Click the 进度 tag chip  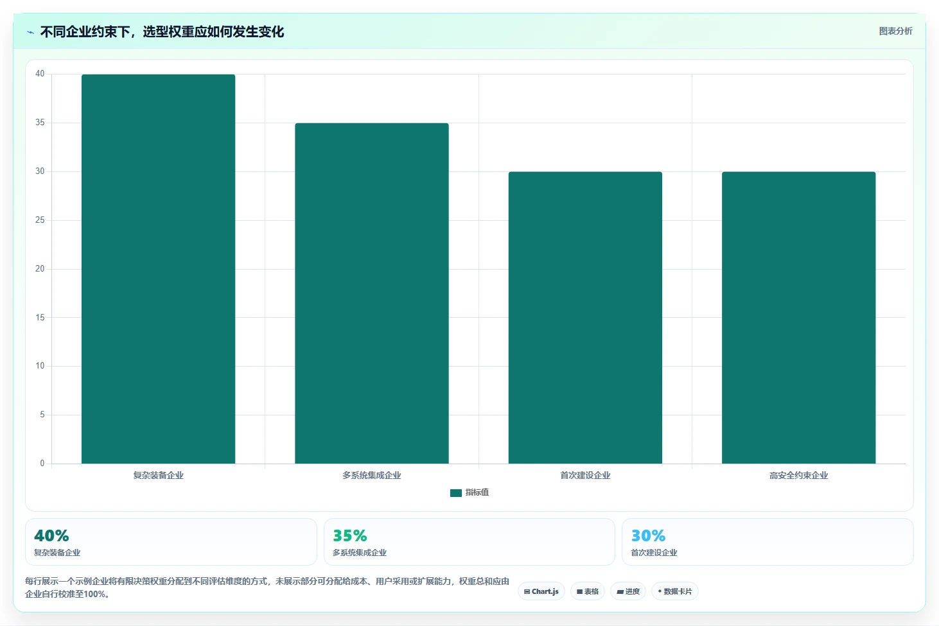coord(628,591)
